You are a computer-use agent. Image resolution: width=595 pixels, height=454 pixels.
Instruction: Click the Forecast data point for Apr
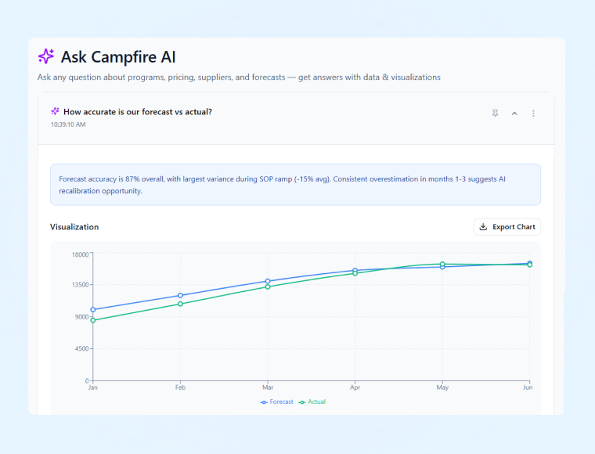[x=355, y=270]
